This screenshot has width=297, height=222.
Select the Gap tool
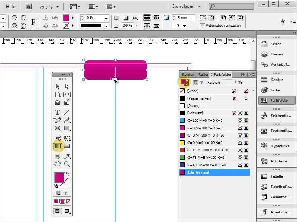(x=67, y=94)
